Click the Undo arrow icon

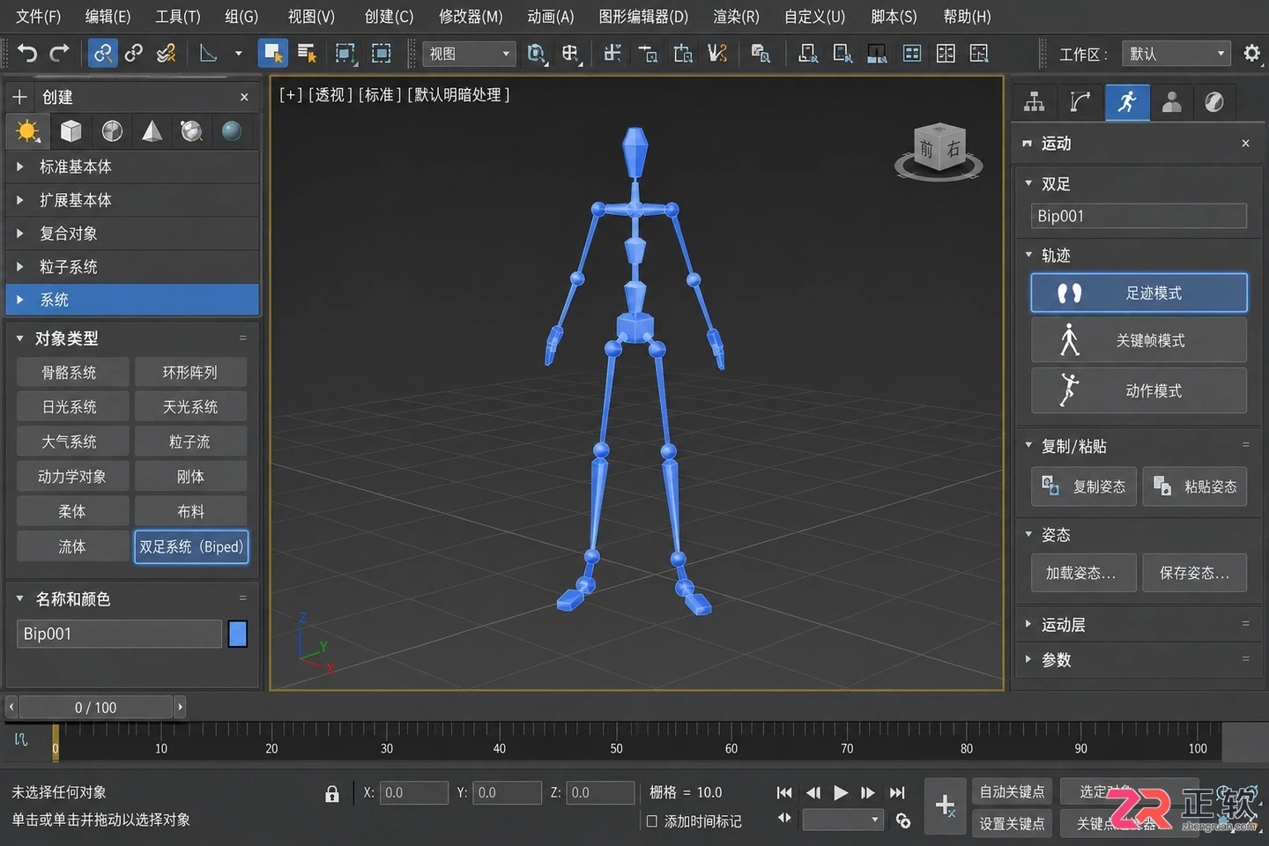[27, 54]
